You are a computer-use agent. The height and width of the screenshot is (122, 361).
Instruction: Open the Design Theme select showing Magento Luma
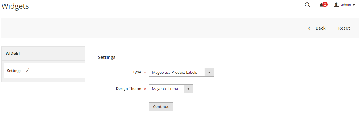click(x=167, y=89)
